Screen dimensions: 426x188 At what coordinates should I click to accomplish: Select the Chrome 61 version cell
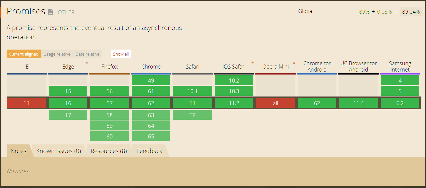coord(151,91)
